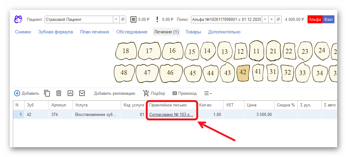Click the Скидка % column header
Screen dimensions: 347x157
coord(286,105)
